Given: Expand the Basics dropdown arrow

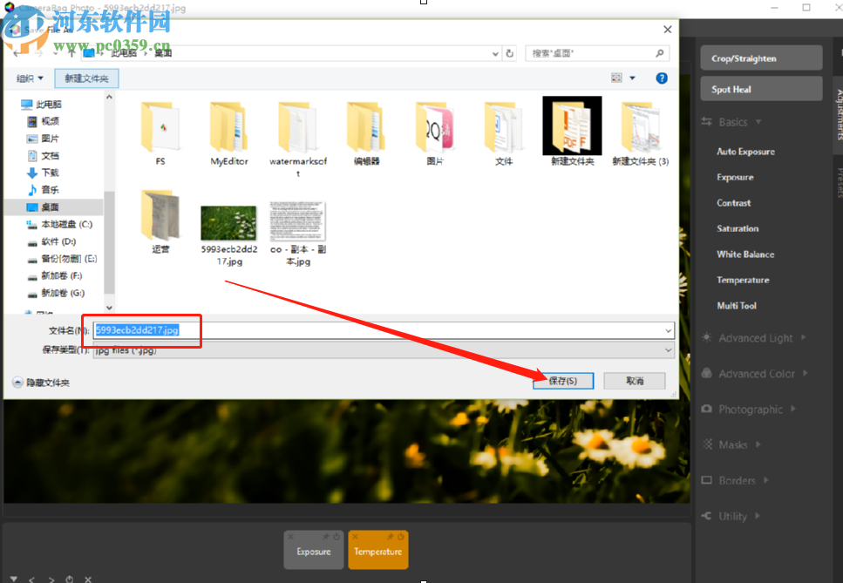Looking at the screenshot, I should coord(758,122).
